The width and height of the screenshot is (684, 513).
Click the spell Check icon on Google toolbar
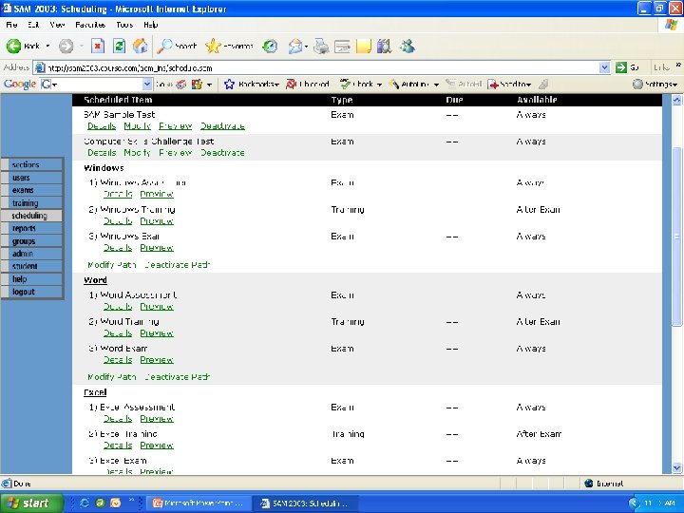(345, 85)
